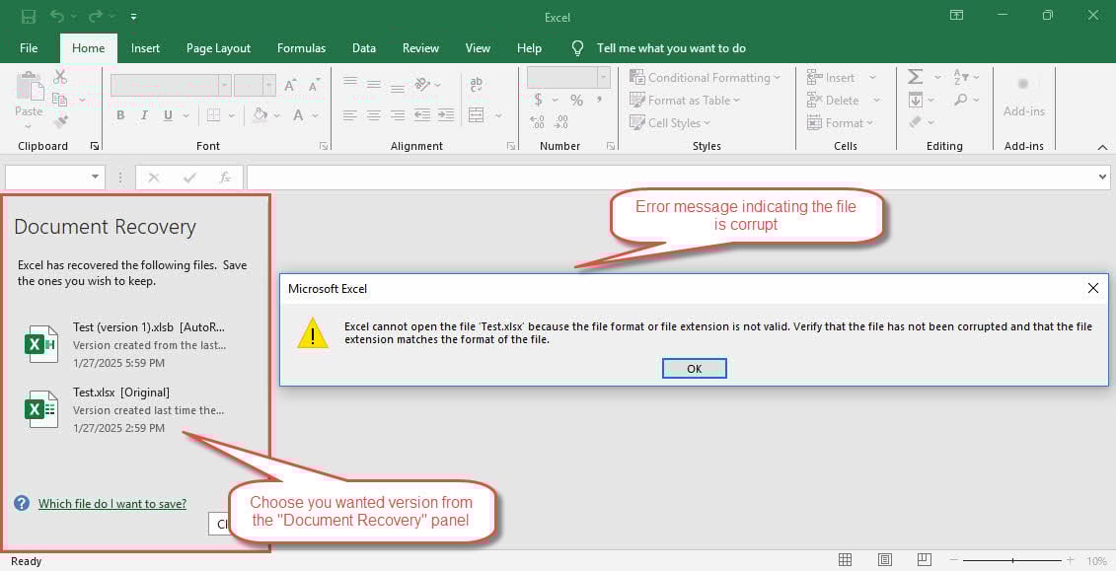The image size is (1116, 571).
Task: Toggle Bold formatting button
Action: click(x=120, y=115)
